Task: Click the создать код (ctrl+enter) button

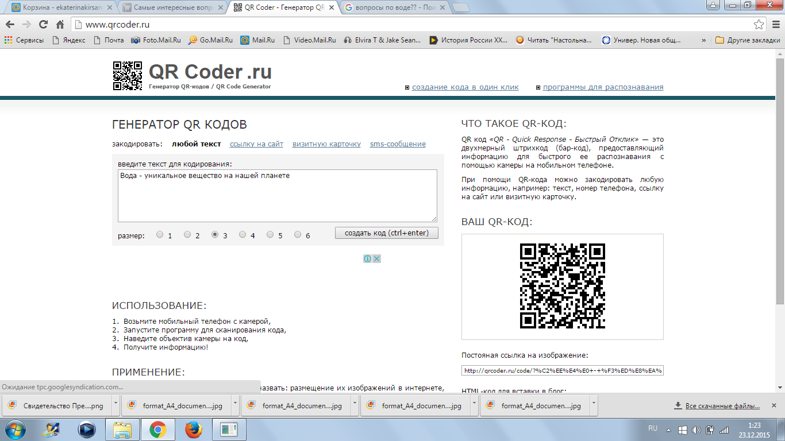Action: (387, 233)
